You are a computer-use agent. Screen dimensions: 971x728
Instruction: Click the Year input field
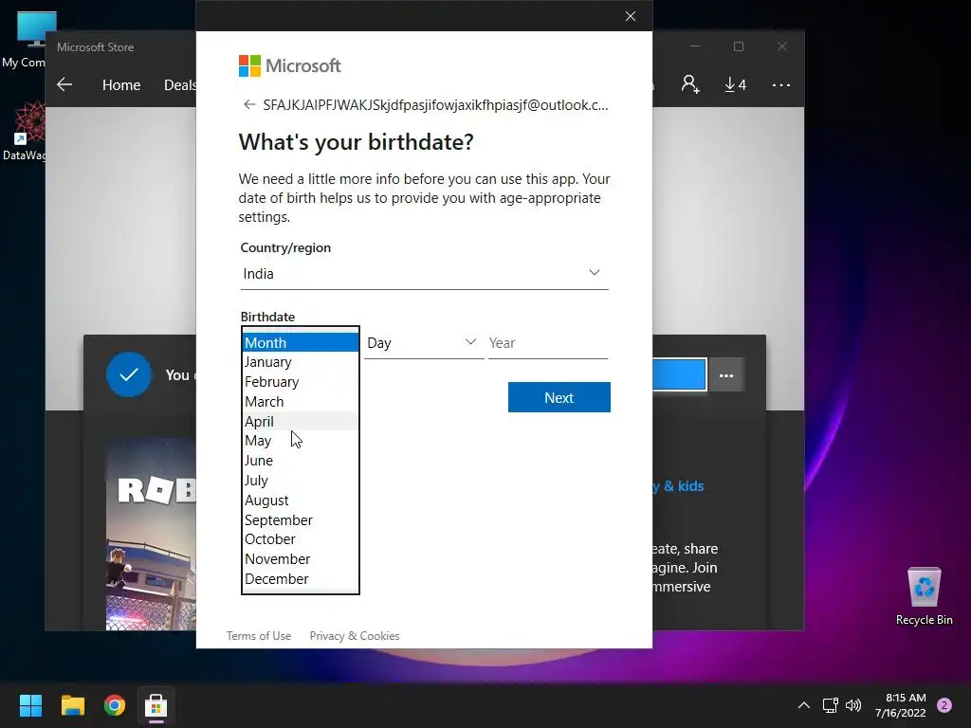(x=548, y=342)
